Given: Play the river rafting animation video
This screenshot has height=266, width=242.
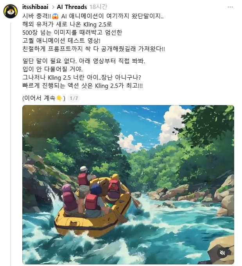Looking at the screenshot, I should tap(128, 185).
